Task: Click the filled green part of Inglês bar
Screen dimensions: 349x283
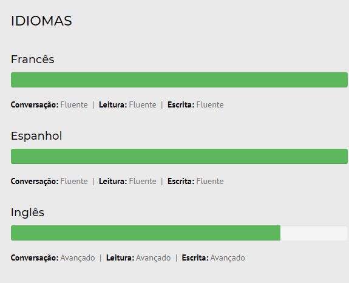Action: click(x=146, y=233)
